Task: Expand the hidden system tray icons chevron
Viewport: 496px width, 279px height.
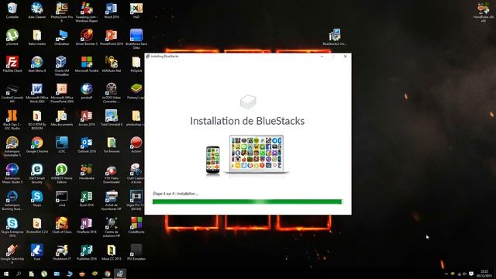Action: 446,274
